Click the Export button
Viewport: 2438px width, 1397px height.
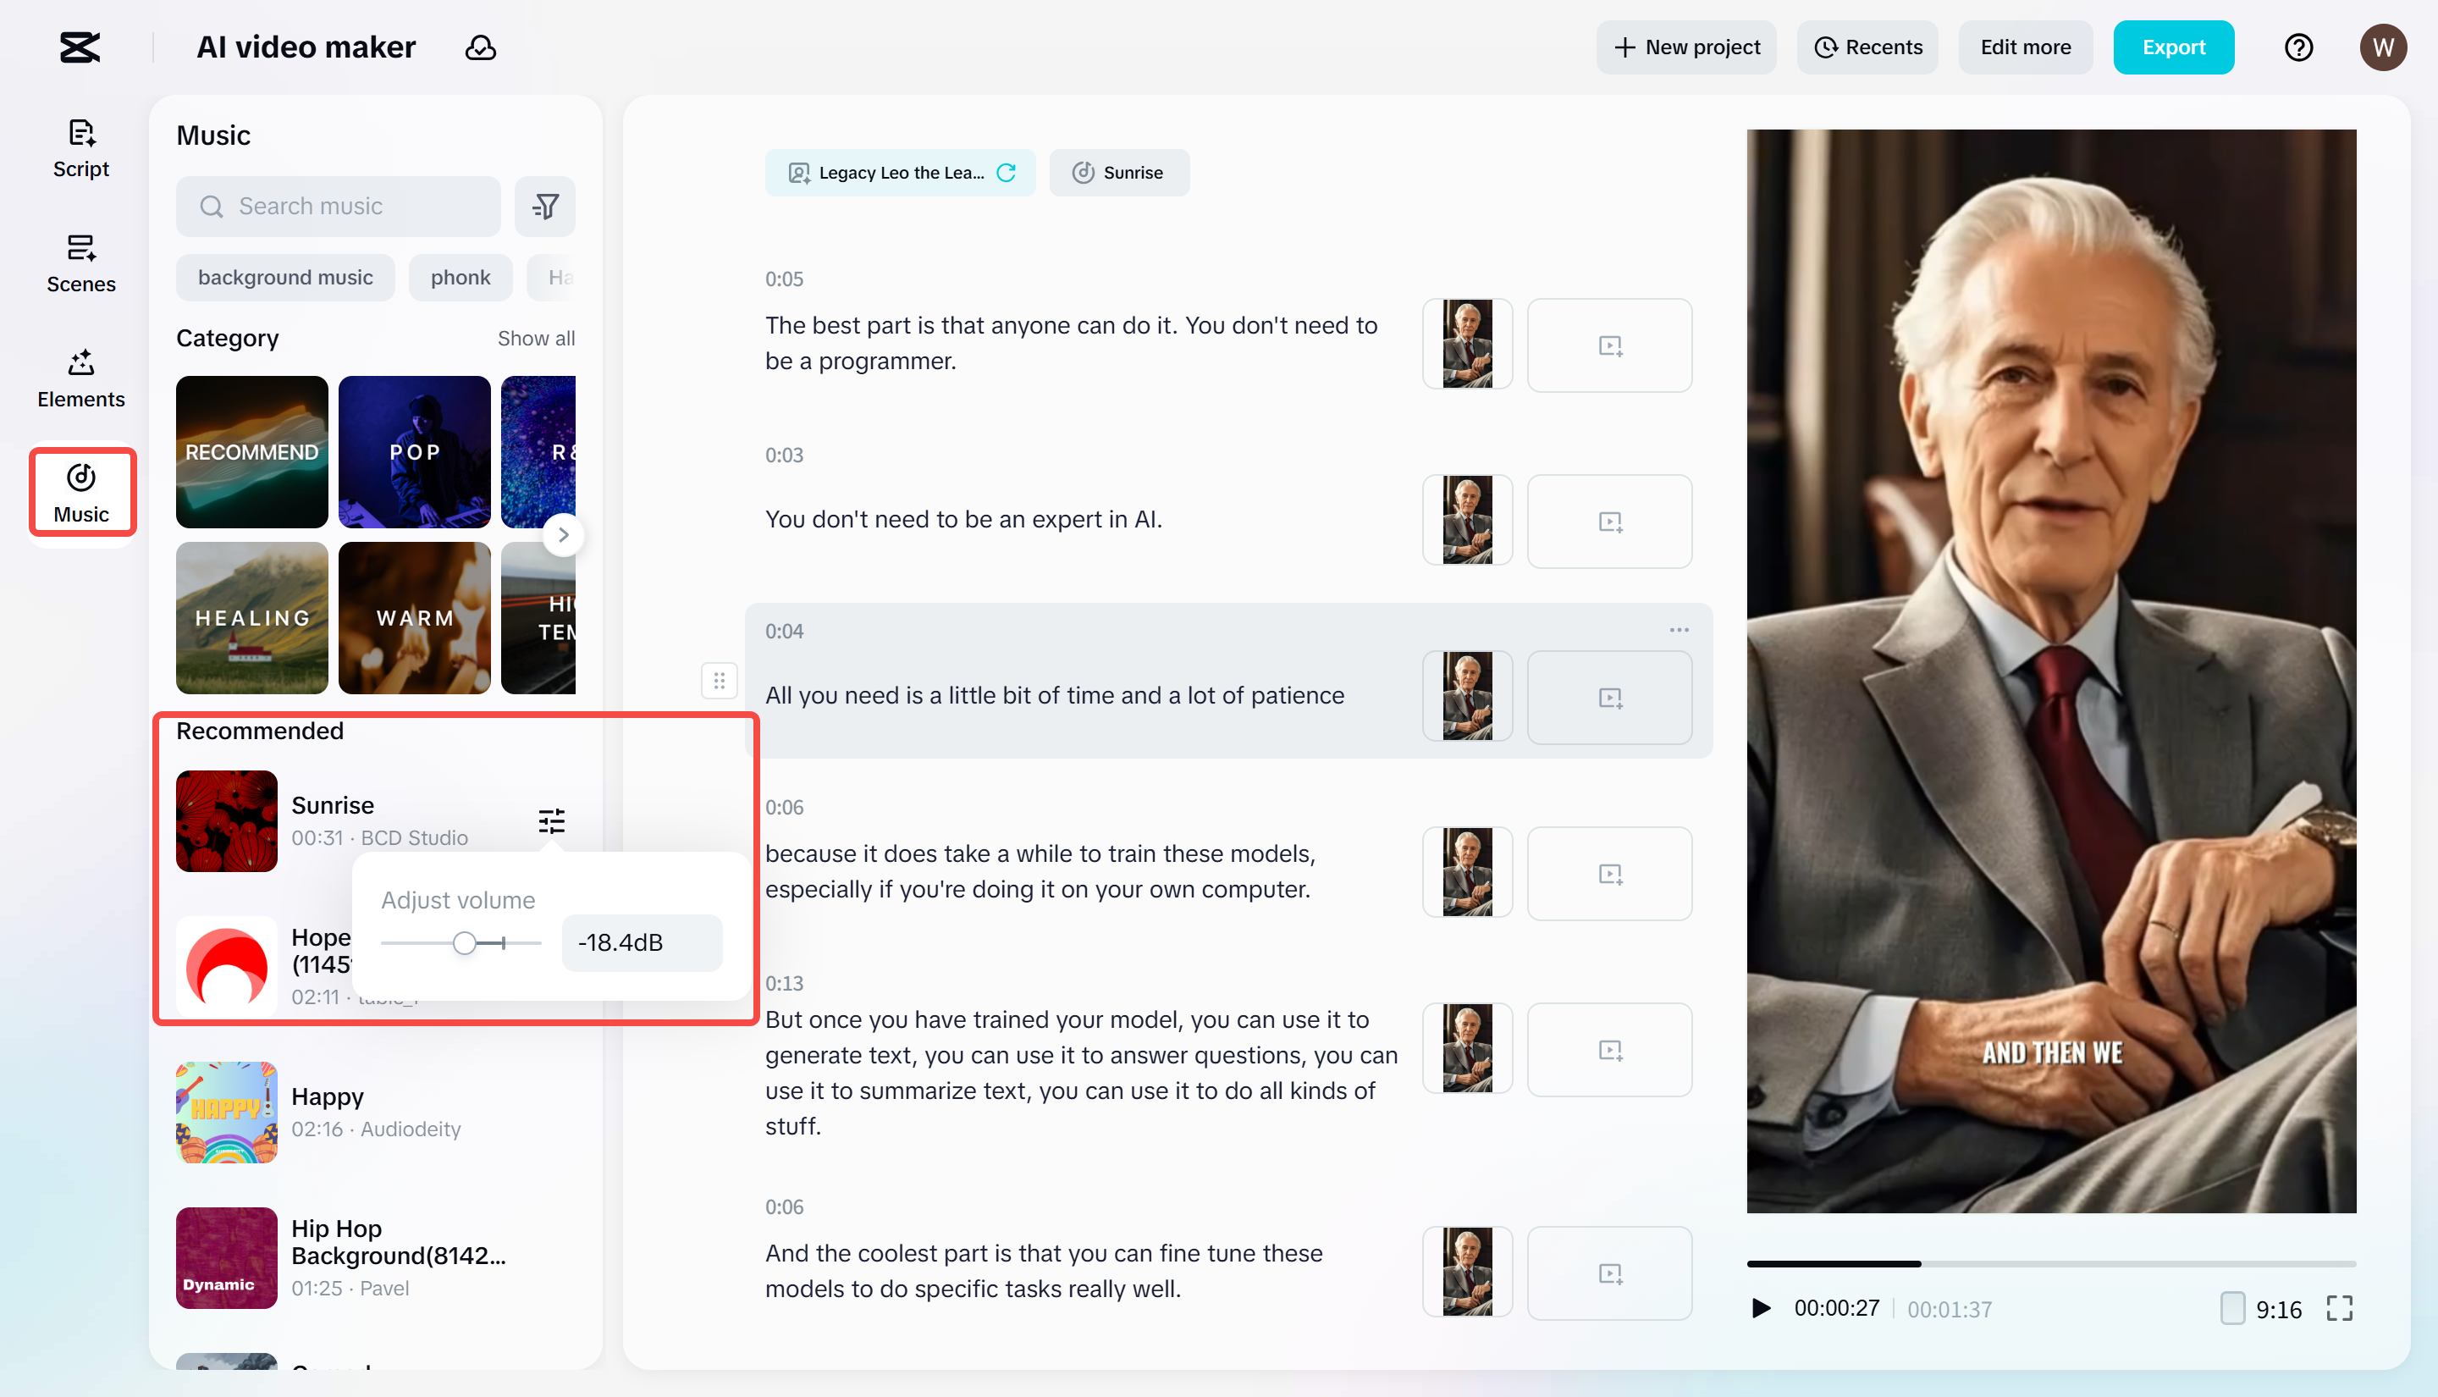tap(2172, 47)
